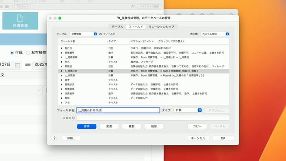This screenshot has width=286, height=161.
Task: Click the blue 作成 button in the dialog
Action: tap(87, 126)
